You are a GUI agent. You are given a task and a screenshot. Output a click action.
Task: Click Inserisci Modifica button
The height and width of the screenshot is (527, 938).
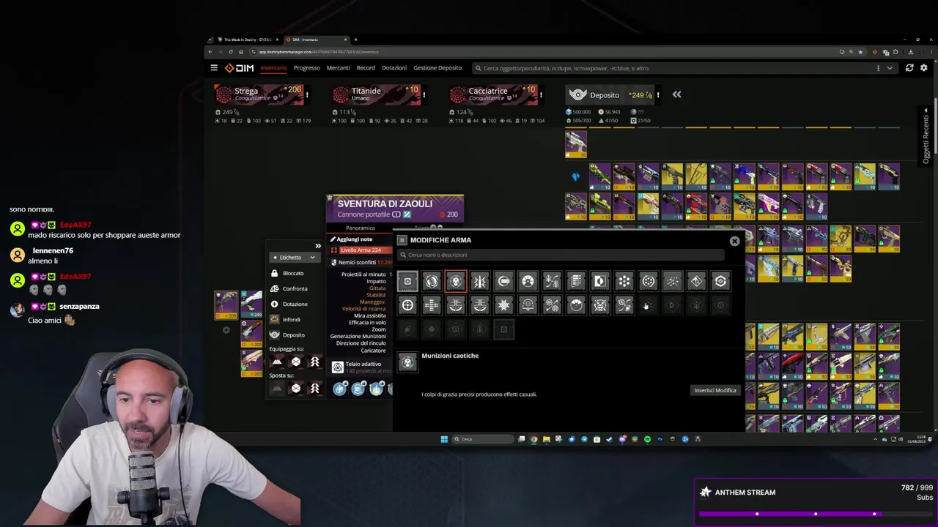(715, 390)
